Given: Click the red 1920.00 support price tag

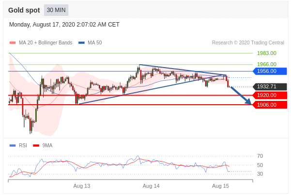Looking at the screenshot, I should click(270, 95).
